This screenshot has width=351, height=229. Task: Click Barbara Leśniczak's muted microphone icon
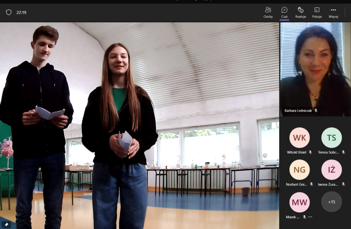coord(316,111)
